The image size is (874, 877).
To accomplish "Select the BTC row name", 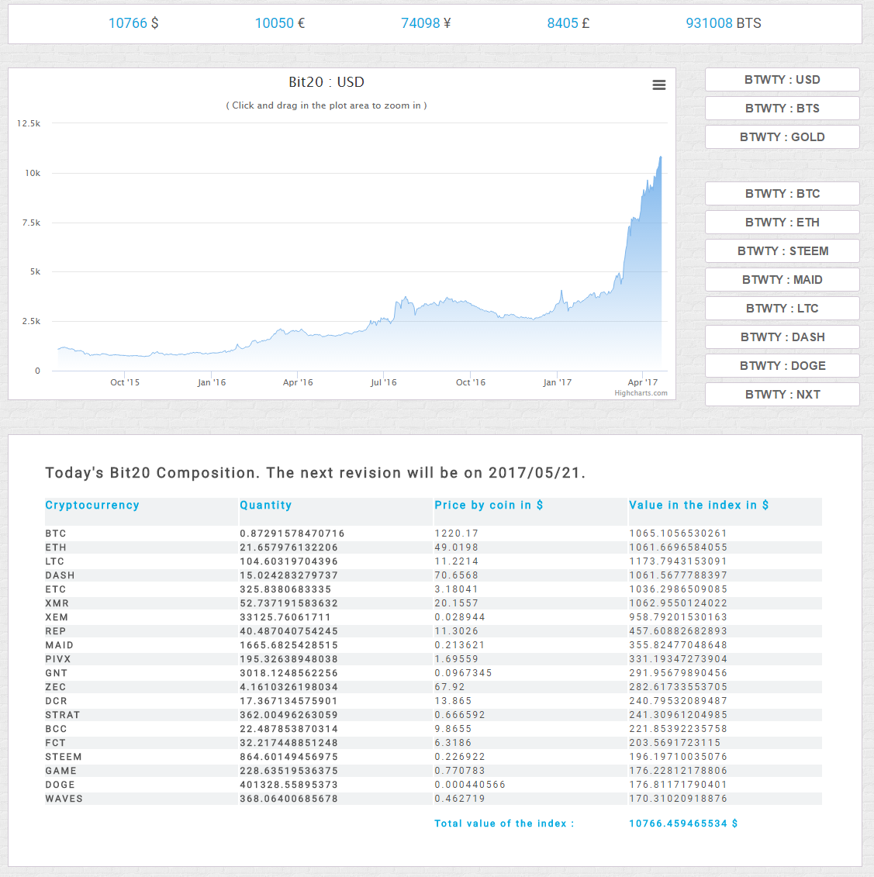I will 55,533.
